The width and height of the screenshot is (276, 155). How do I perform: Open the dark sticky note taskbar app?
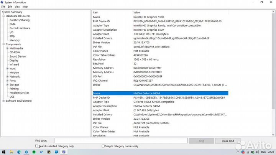(x=49, y=152)
